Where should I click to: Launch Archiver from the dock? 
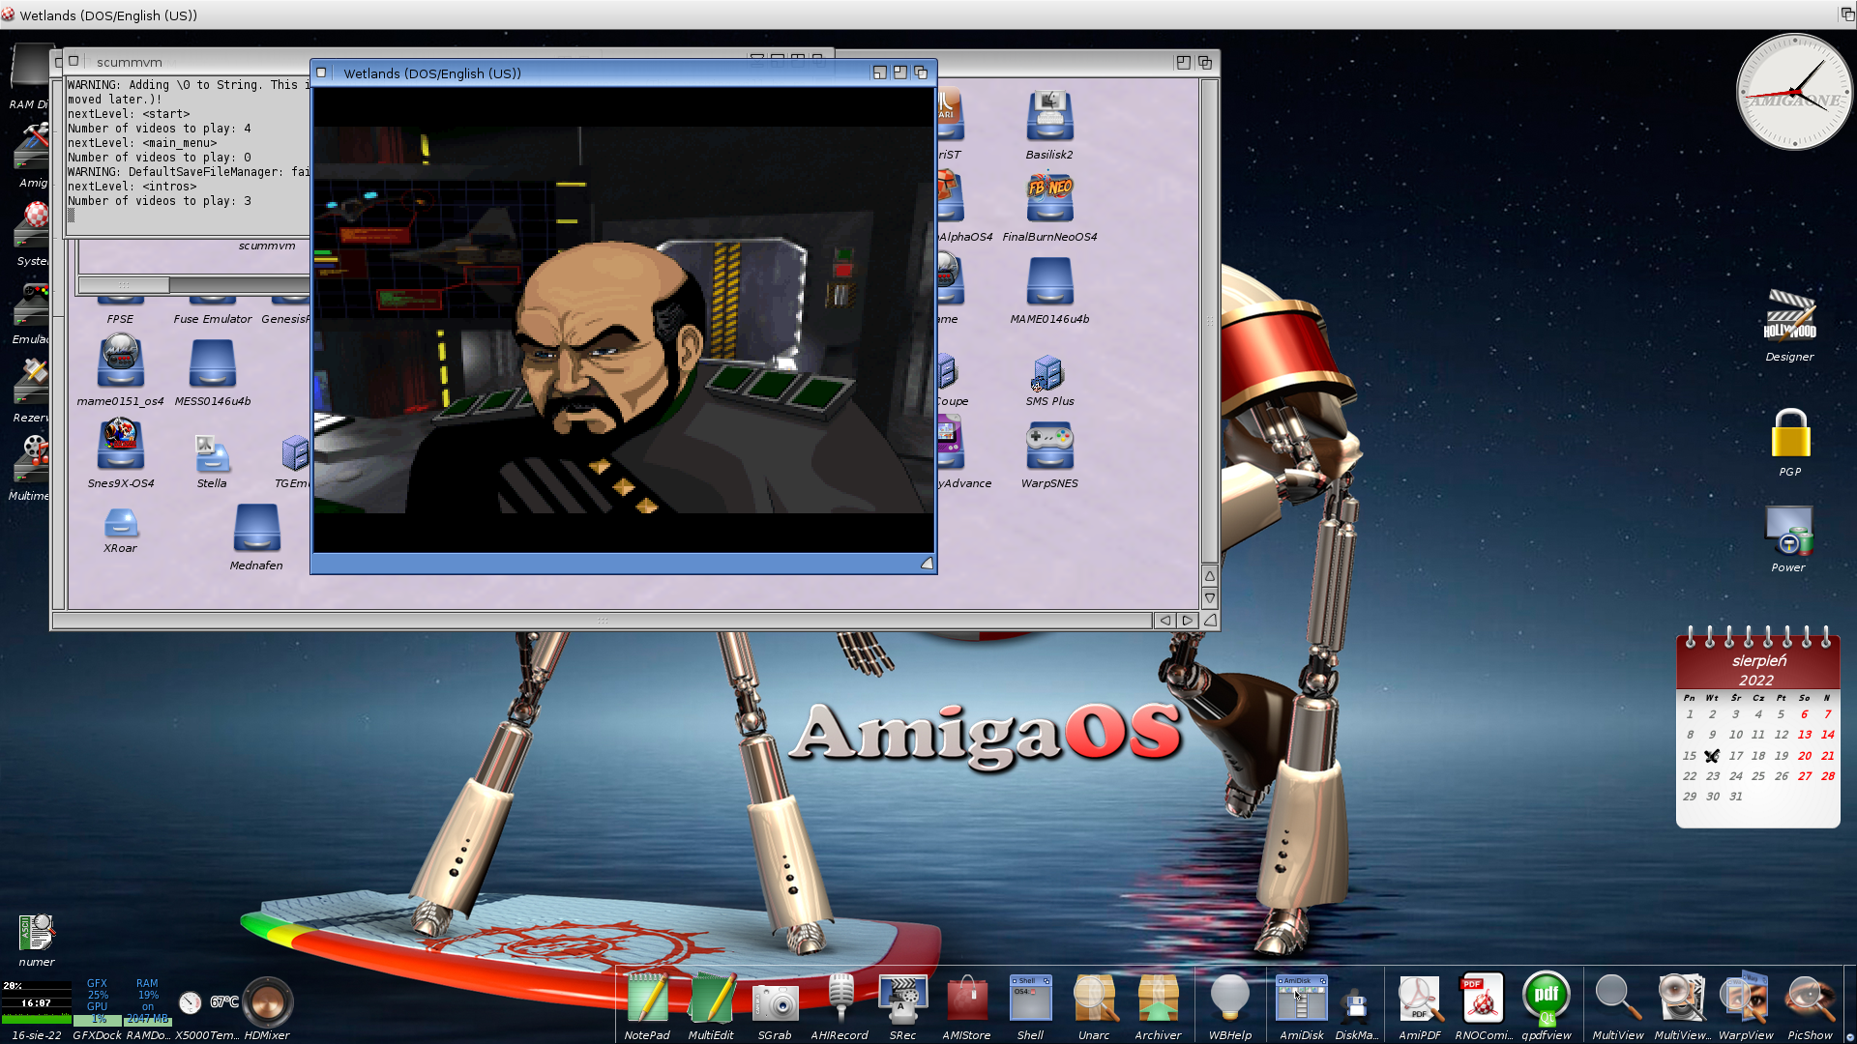click(x=1158, y=999)
